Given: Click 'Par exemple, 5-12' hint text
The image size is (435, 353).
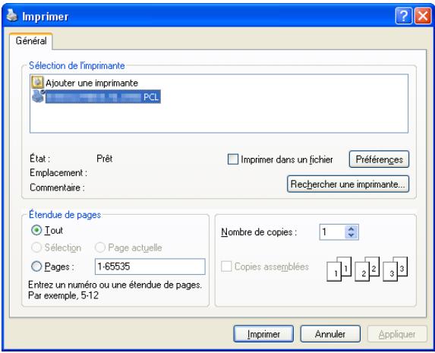Looking at the screenshot, I should point(63,295).
